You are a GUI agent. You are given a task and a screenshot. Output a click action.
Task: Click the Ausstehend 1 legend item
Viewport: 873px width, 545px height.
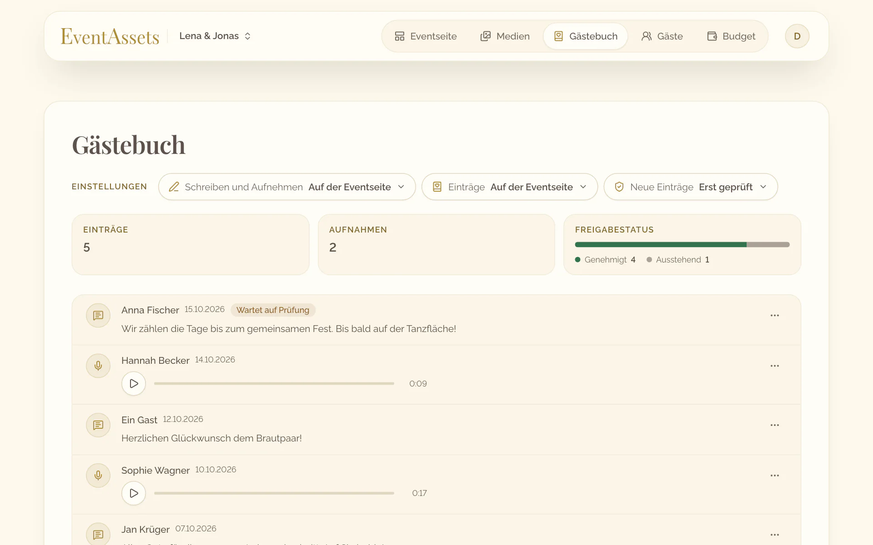point(678,260)
